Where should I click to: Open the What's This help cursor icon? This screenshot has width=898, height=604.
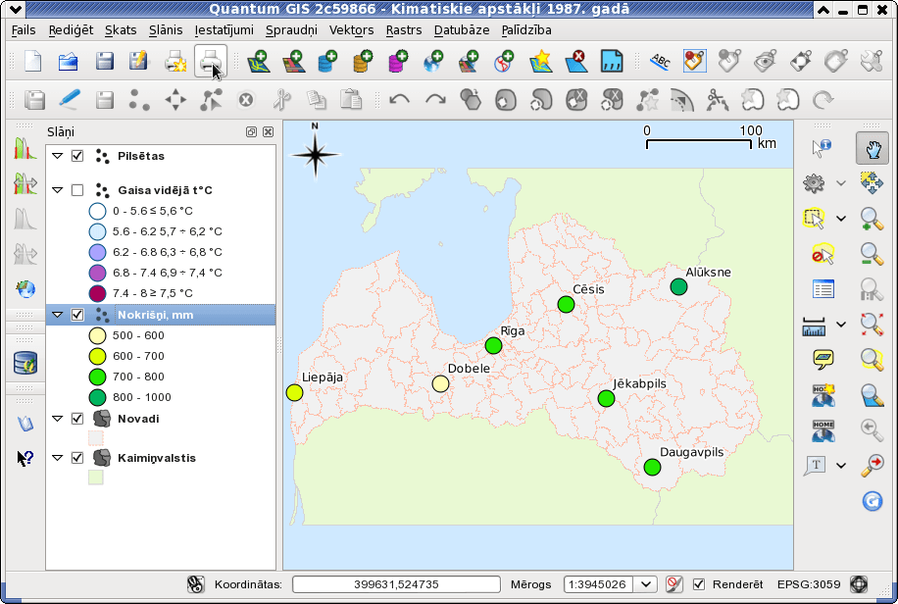(25, 457)
